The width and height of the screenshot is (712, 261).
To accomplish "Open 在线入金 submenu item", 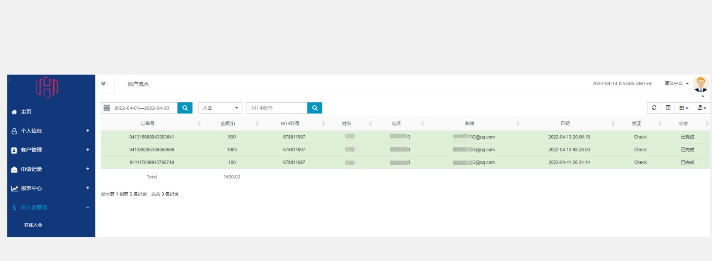I will pos(33,225).
